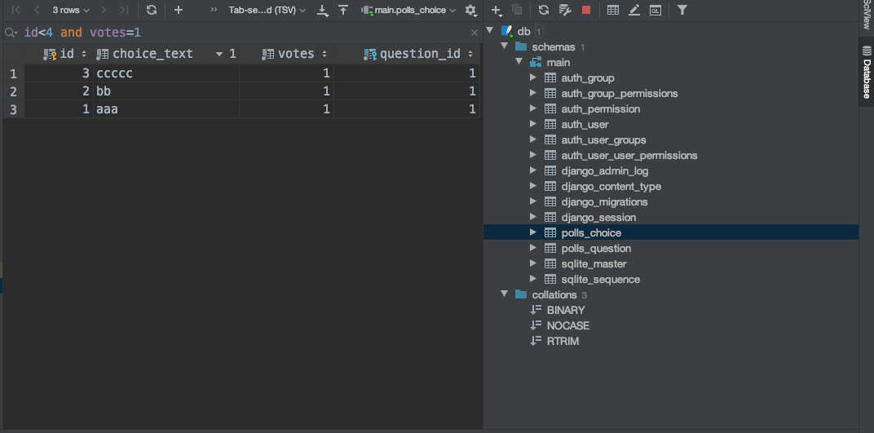Collapse the schemas folder node

coord(505,46)
